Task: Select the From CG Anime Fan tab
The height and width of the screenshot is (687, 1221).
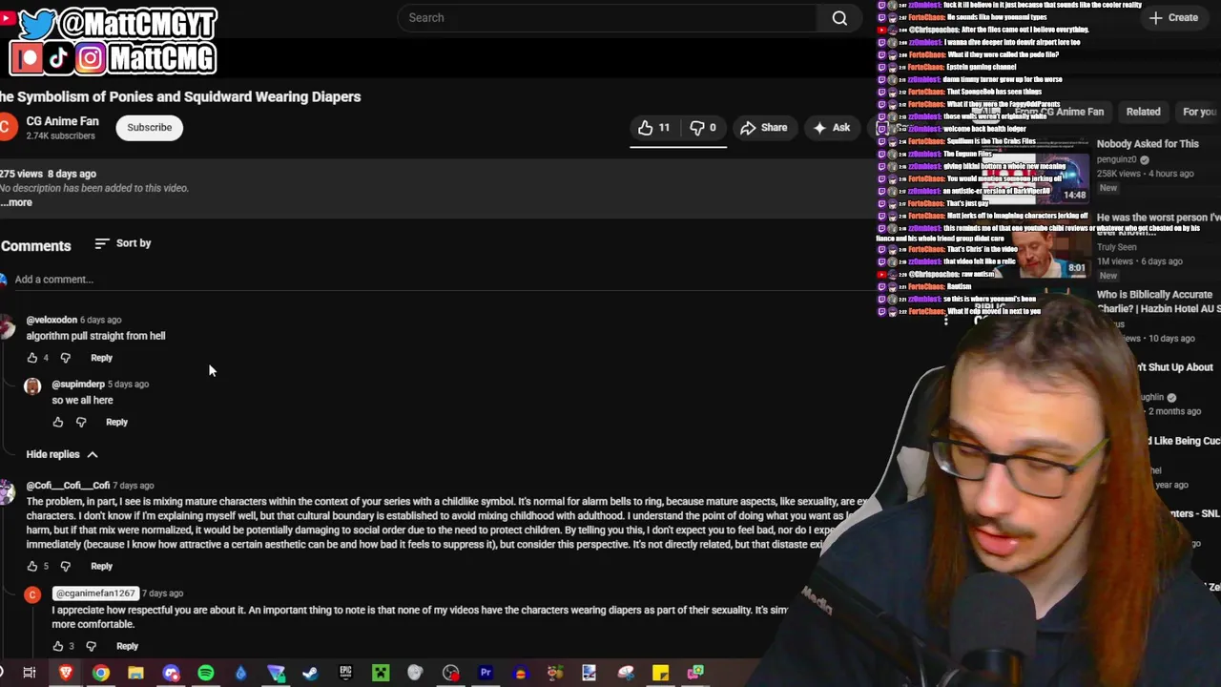Action: click(x=1059, y=112)
